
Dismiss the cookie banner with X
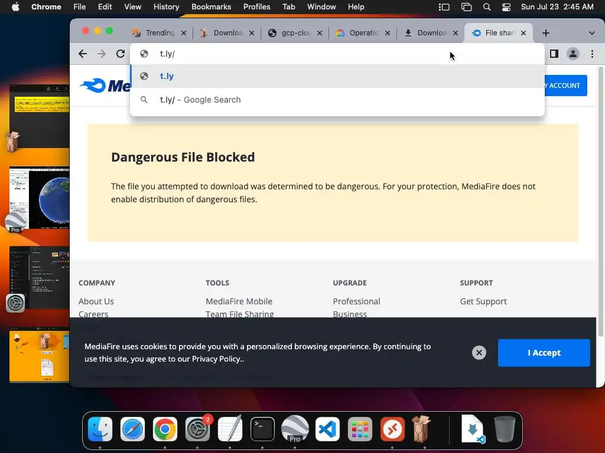tap(479, 353)
